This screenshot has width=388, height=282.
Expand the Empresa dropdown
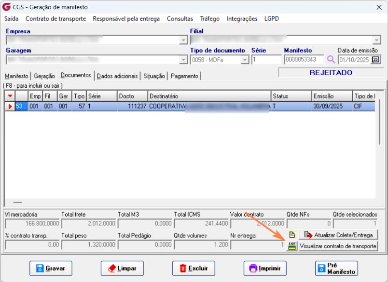tap(183, 40)
